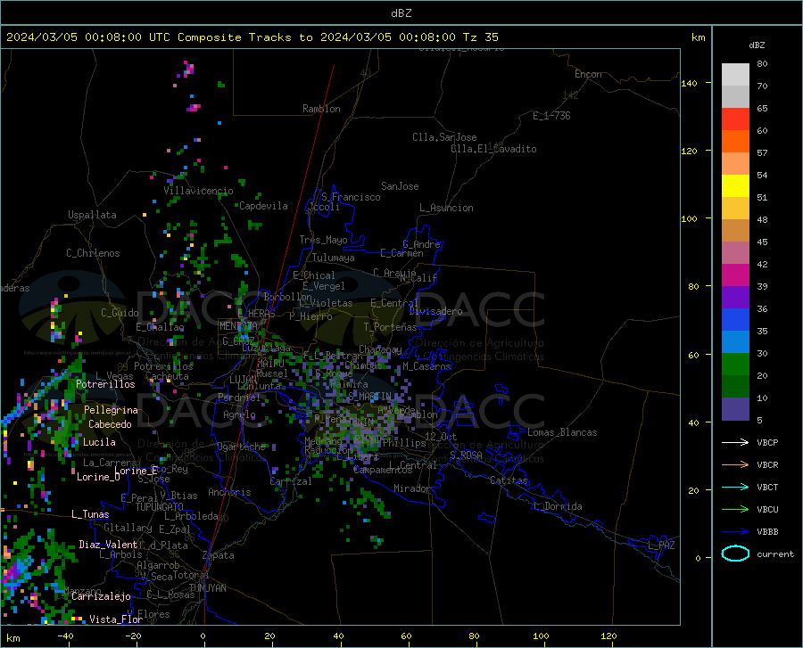This screenshot has width=803, height=648.
Task: Click the light blue 35 dBZ swatch
Action: [735, 341]
